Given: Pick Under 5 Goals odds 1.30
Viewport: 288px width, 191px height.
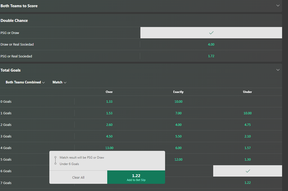Looking at the screenshot, I should (247, 160).
